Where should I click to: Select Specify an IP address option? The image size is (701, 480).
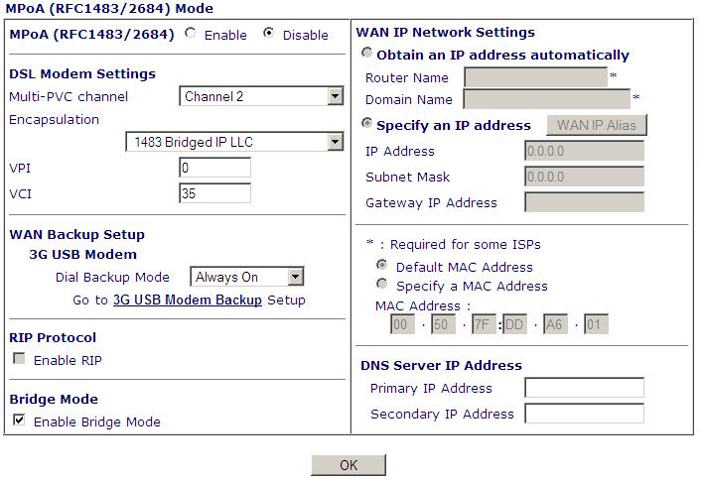[x=368, y=125]
